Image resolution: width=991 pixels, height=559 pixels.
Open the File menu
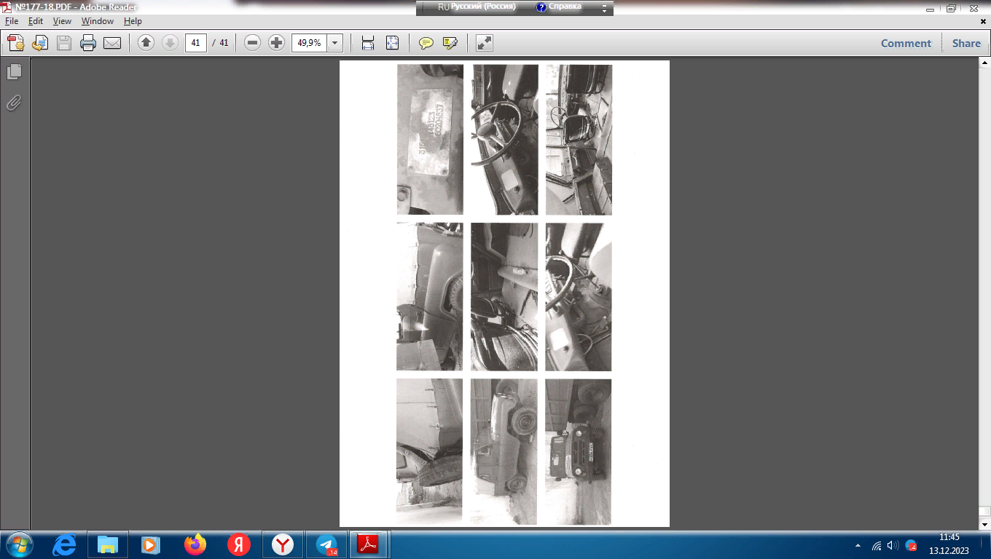point(11,21)
